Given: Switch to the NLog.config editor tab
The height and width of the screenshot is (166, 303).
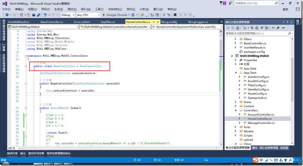Looking at the screenshot, I should tap(169, 22).
